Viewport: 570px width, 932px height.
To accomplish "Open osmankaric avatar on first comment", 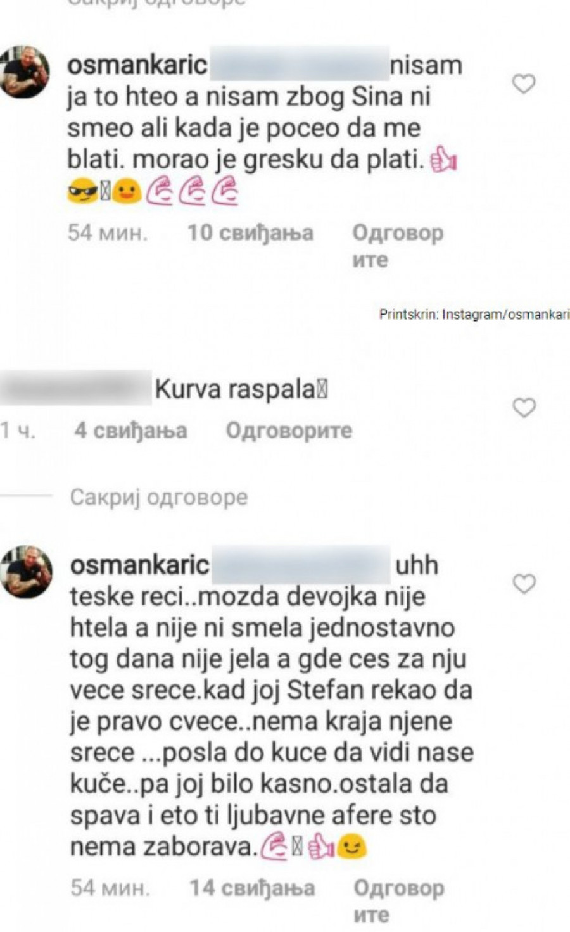I will (25, 72).
